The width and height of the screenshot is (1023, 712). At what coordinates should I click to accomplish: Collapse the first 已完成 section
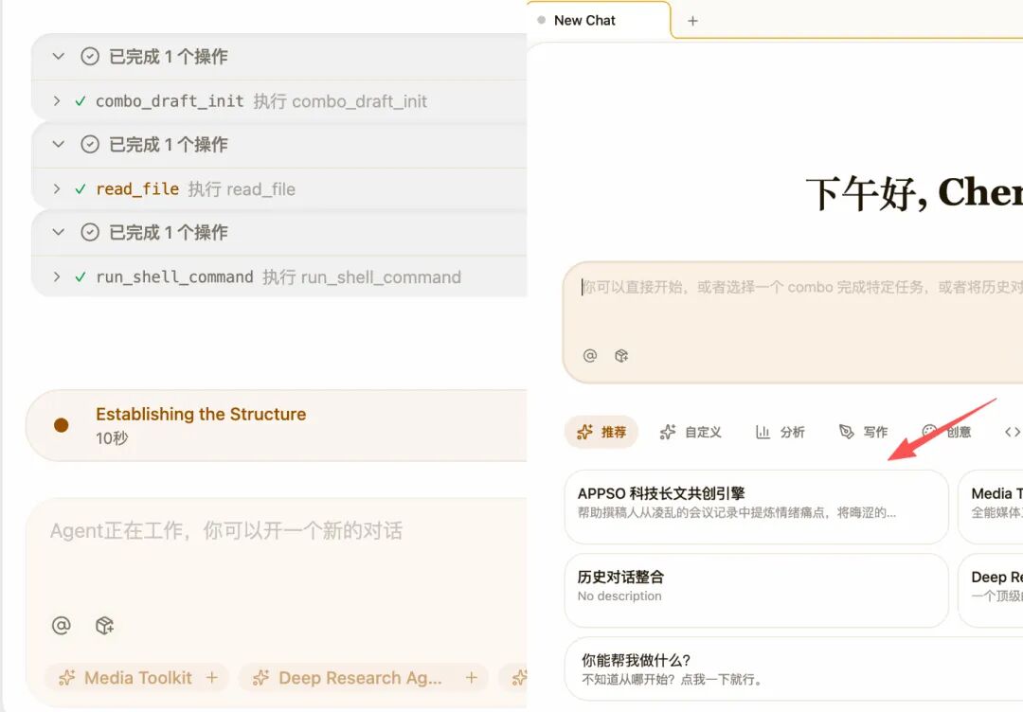coord(57,56)
